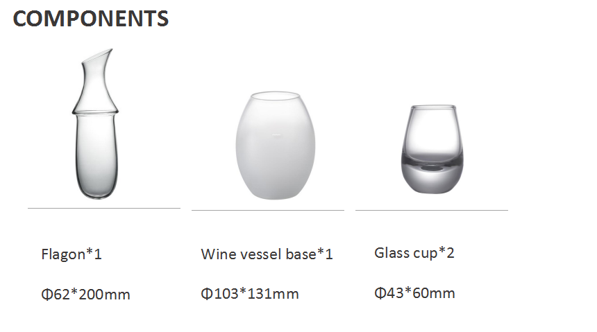597x332 pixels.
Task: Click the divider line under the flagon
Action: 104,209
